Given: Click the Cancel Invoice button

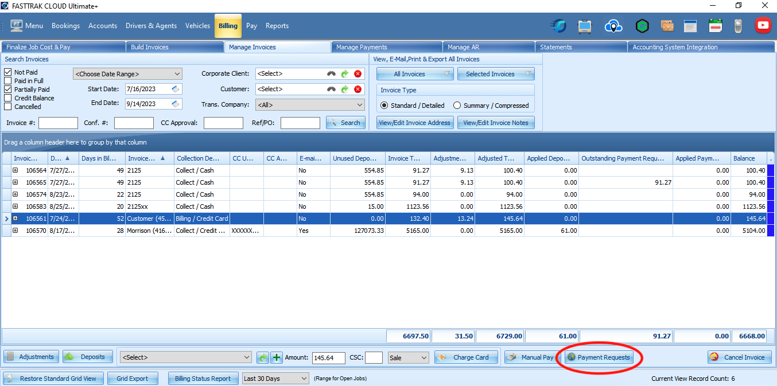Looking at the screenshot, I should 739,357.
